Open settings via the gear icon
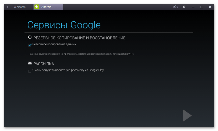This screenshot has height=131, width=218. [184, 7]
